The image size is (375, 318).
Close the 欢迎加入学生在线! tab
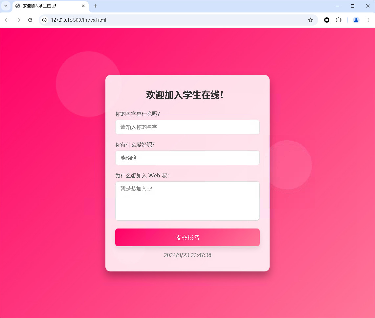[x=83, y=6]
